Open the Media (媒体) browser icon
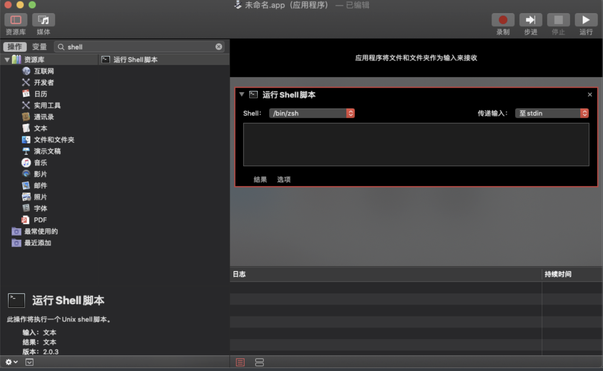This screenshot has width=603, height=371. coord(43,20)
